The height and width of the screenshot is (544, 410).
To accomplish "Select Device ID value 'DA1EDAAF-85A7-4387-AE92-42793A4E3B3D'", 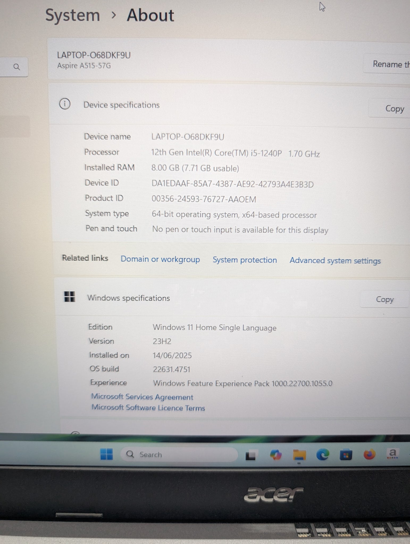I will tap(233, 184).
